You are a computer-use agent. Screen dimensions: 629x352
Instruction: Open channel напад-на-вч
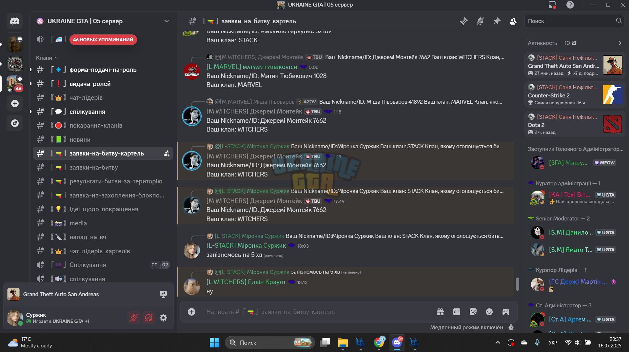point(103,237)
